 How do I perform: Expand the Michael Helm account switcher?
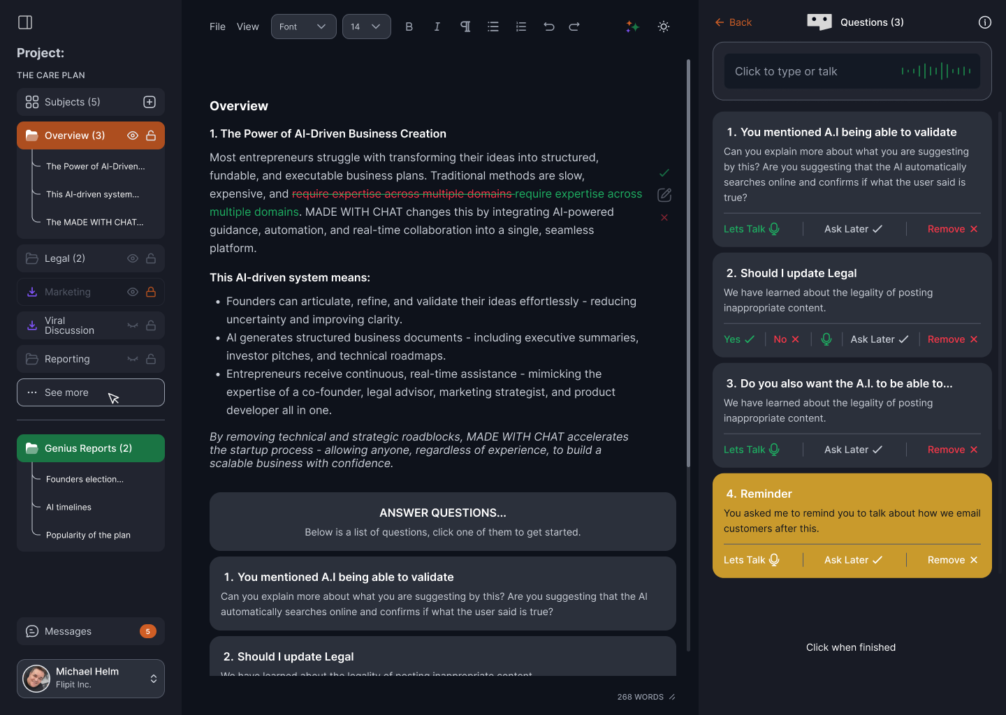click(x=154, y=679)
